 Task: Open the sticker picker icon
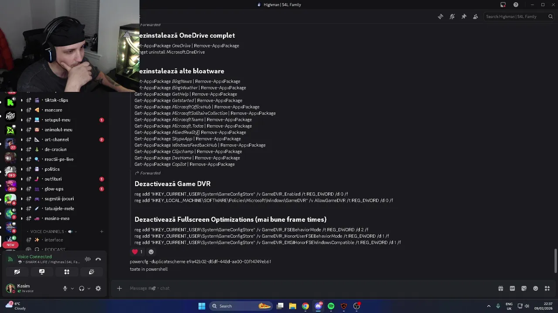(524, 288)
